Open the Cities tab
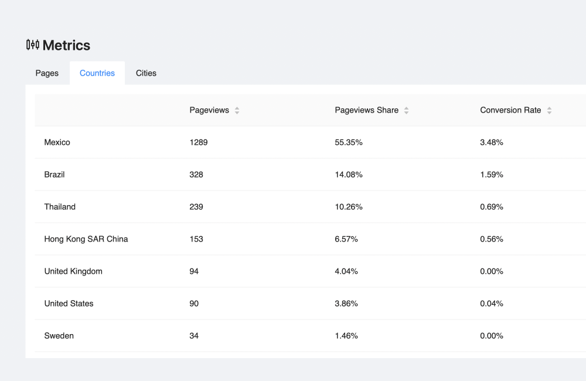The height and width of the screenshot is (381, 586). 146,73
